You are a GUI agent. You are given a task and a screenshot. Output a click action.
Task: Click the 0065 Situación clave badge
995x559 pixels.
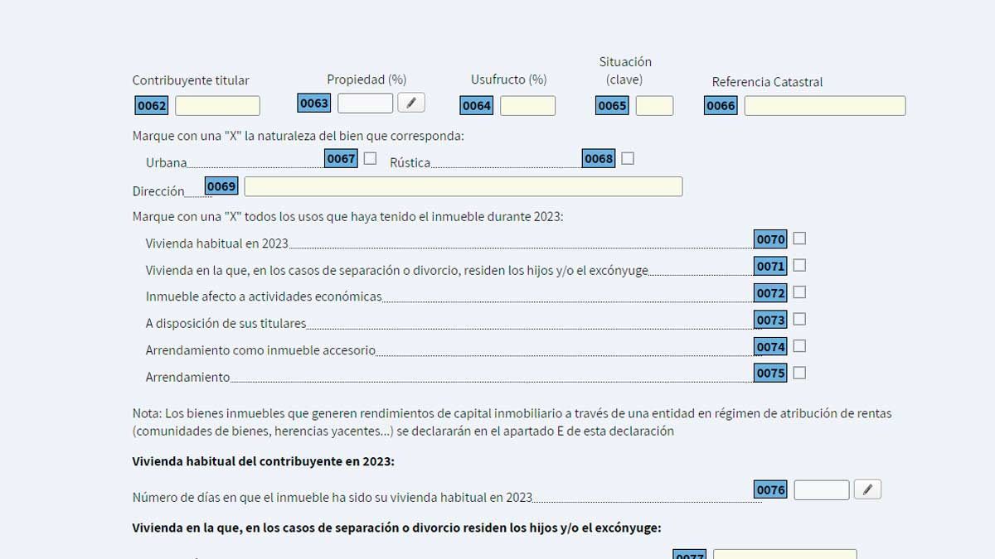(611, 105)
